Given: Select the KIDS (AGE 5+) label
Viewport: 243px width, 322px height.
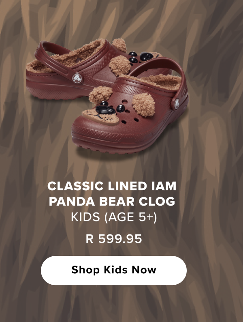Looking at the screenshot, I should 114,217.
